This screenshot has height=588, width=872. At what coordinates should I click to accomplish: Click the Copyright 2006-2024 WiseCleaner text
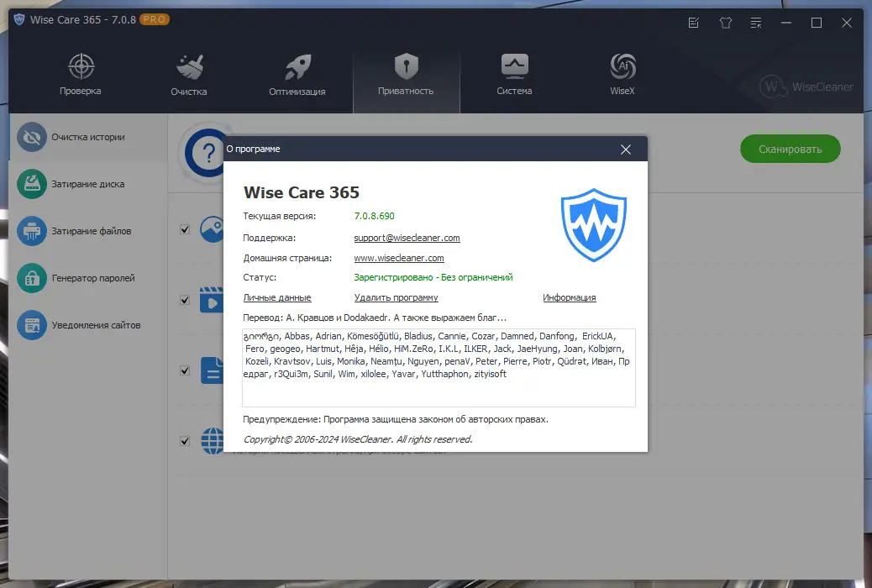pos(358,439)
